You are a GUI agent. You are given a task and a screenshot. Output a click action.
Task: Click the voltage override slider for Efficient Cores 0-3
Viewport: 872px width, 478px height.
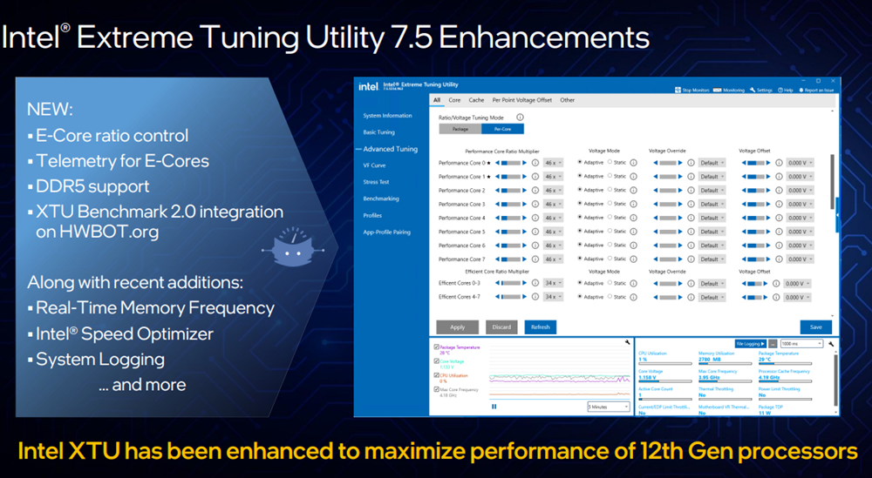coord(667,283)
